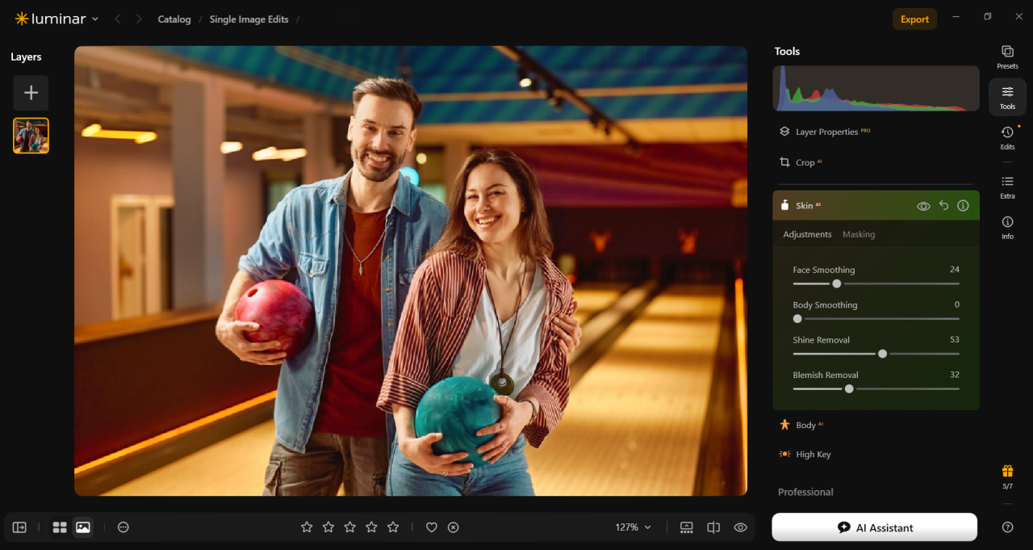Navigate back with left arrow
Screen dimensions: 1033x550
[117, 19]
